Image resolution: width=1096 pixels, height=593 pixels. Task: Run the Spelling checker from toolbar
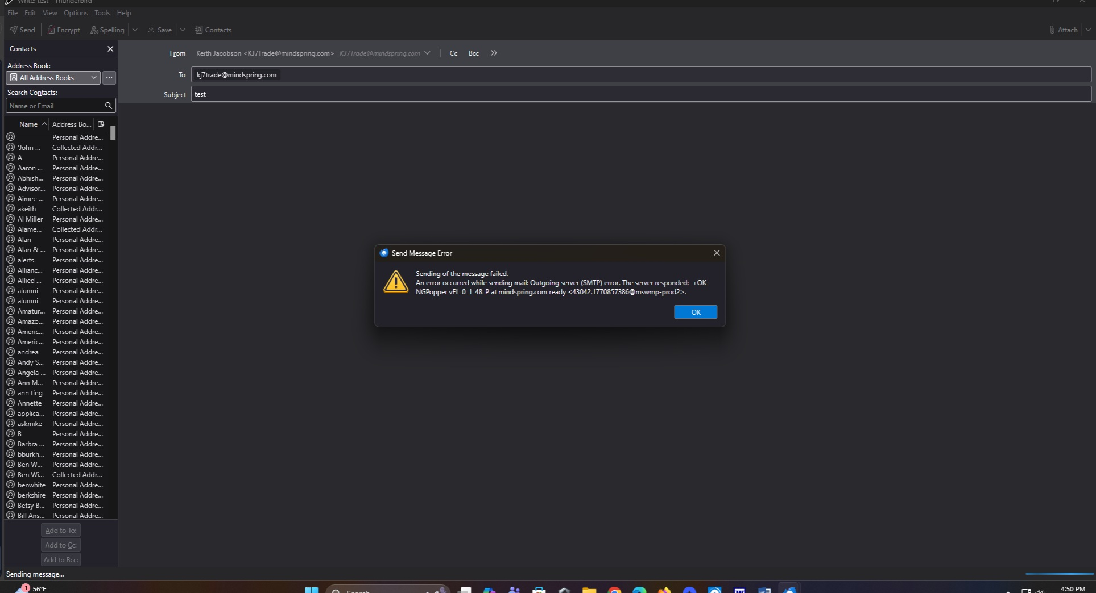click(x=107, y=30)
